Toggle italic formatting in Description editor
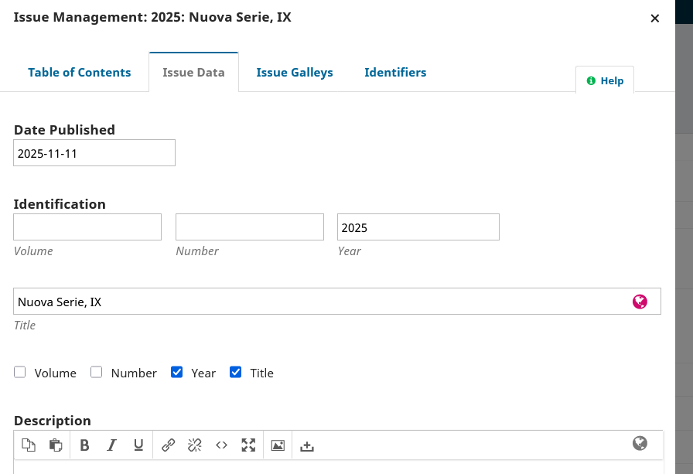Image resolution: width=693 pixels, height=474 pixels. click(x=111, y=445)
